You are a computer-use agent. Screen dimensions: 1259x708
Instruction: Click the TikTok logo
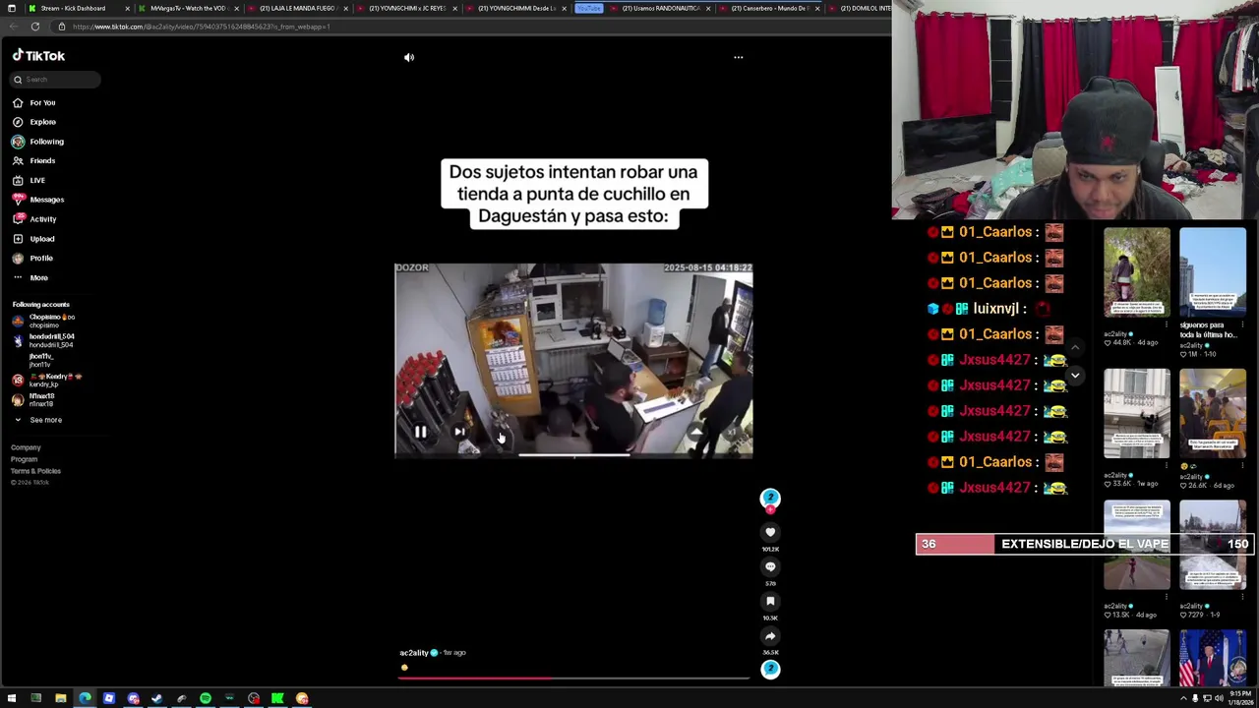(x=38, y=56)
